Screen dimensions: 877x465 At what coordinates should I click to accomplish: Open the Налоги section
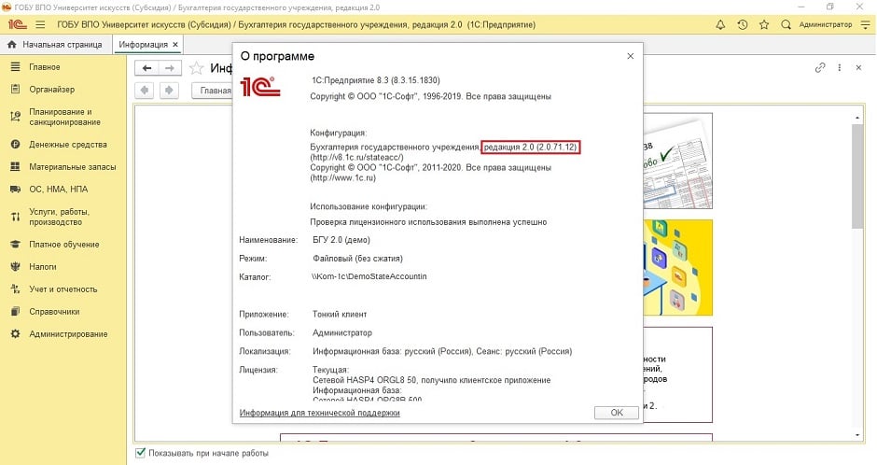pos(43,266)
